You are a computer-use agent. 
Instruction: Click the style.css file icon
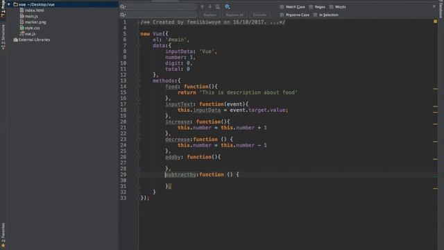[x=22, y=28]
